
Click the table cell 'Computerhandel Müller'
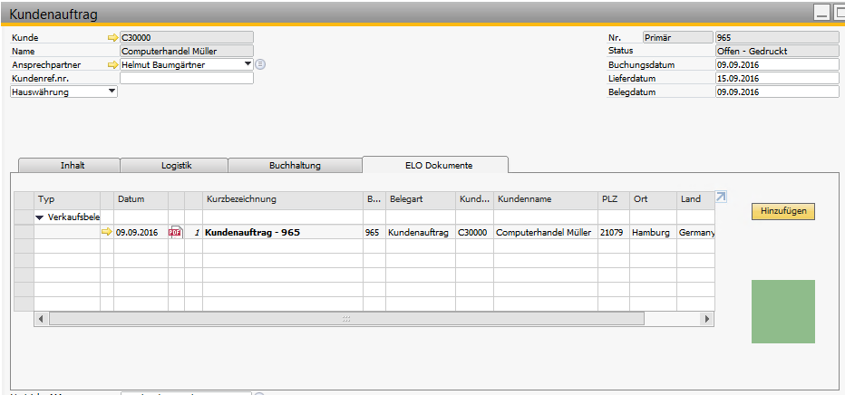point(546,233)
